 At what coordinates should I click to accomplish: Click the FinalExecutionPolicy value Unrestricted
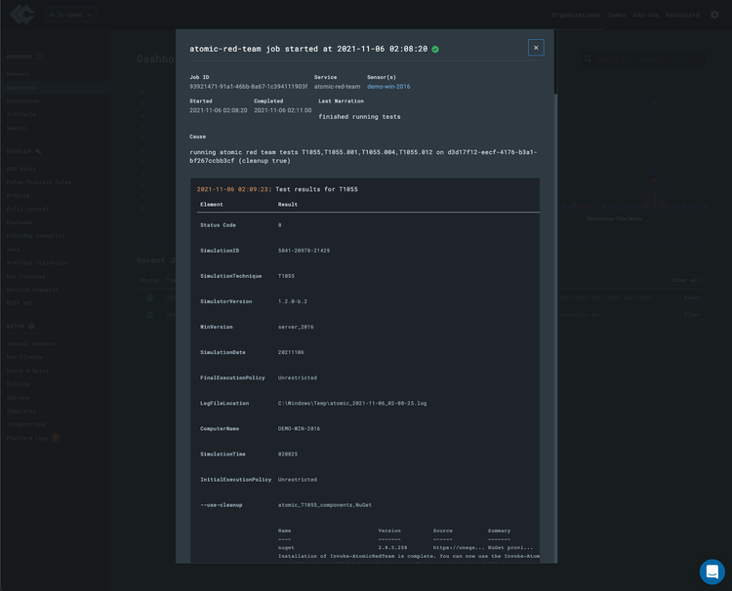click(298, 377)
